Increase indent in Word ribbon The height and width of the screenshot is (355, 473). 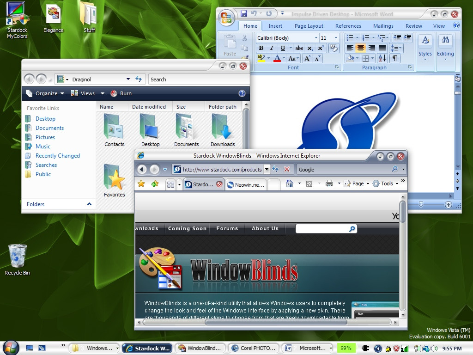pos(408,38)
